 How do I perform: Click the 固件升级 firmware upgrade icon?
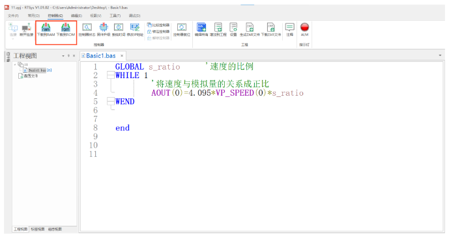104,30
